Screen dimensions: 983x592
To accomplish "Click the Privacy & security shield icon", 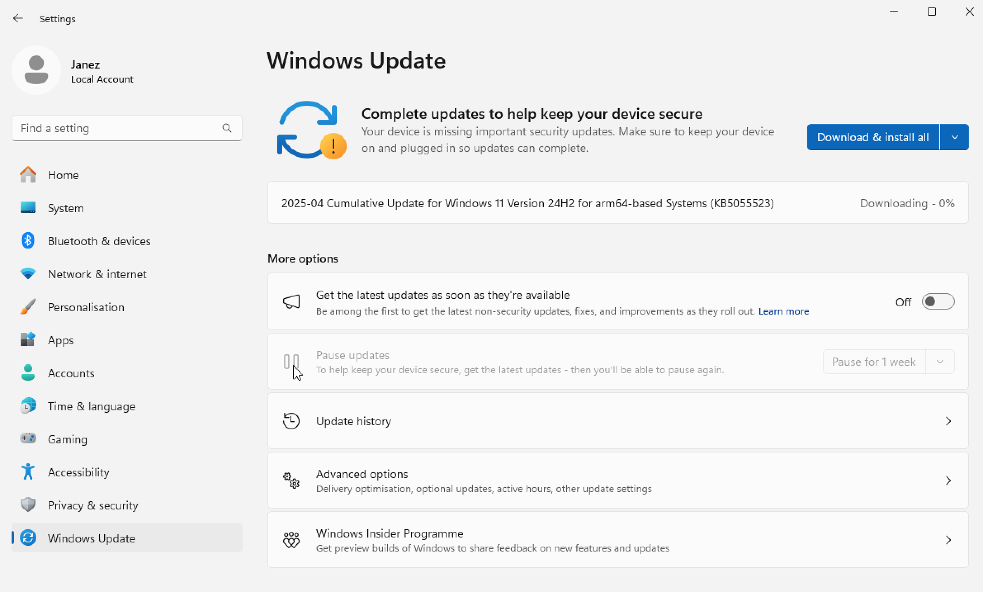I will pyautogui.click(x=28, y=504).
